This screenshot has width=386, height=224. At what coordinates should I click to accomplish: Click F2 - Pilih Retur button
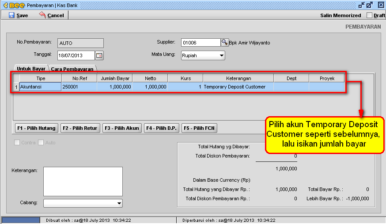[x=80, y=128]
